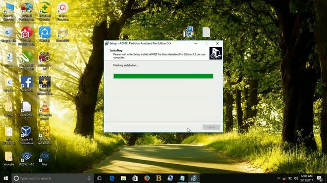Open Firefox from the taskbar
This screenshot has height=183, width=327.
pyautogui.click(x=147, y=178)
